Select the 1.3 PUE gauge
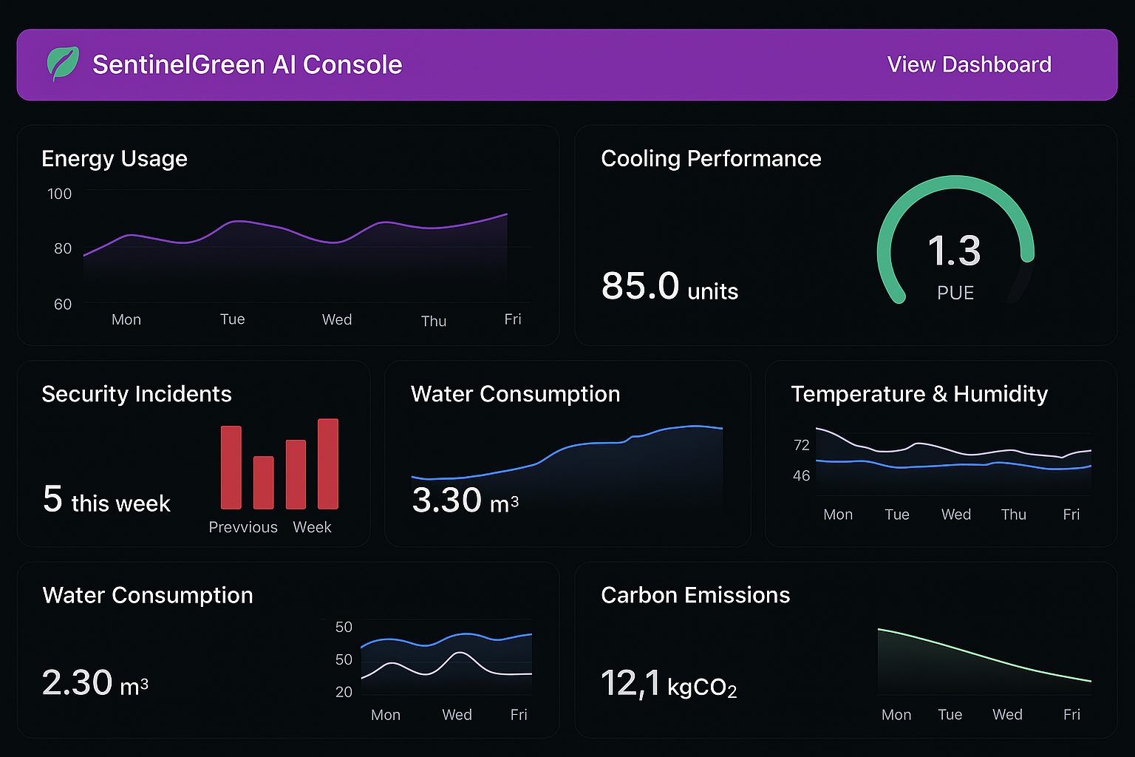1135x757 pixels. [x=955, y=244]
